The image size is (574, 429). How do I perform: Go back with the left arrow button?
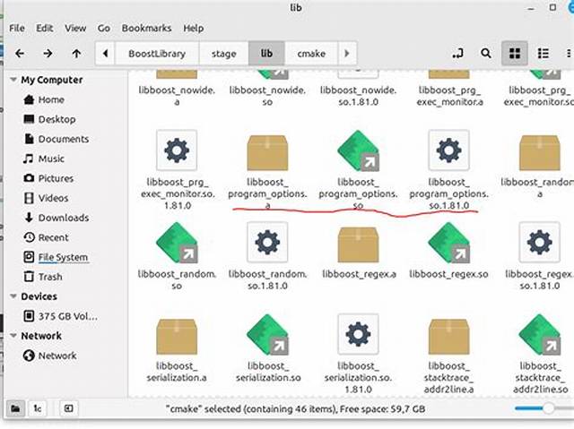click(x=20, y=54)
